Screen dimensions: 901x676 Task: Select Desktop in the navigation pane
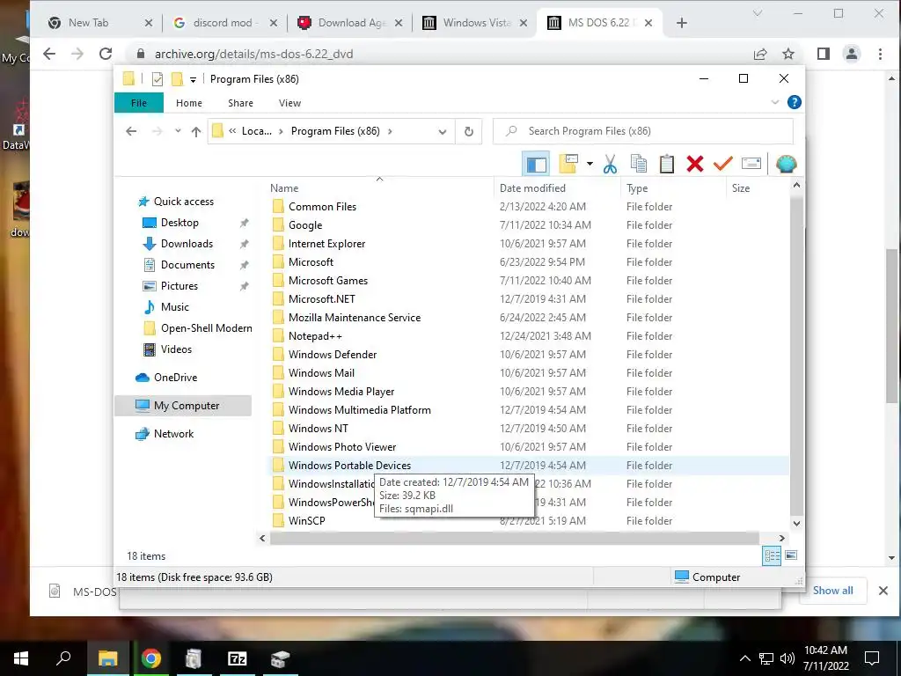179,223
